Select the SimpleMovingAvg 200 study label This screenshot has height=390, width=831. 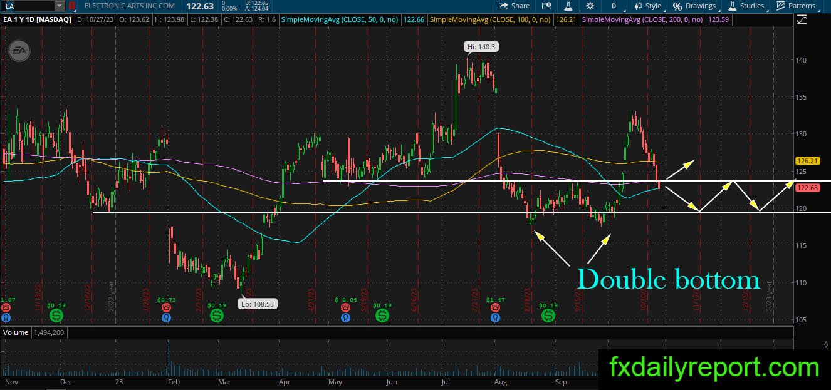(x=644, y=19)
